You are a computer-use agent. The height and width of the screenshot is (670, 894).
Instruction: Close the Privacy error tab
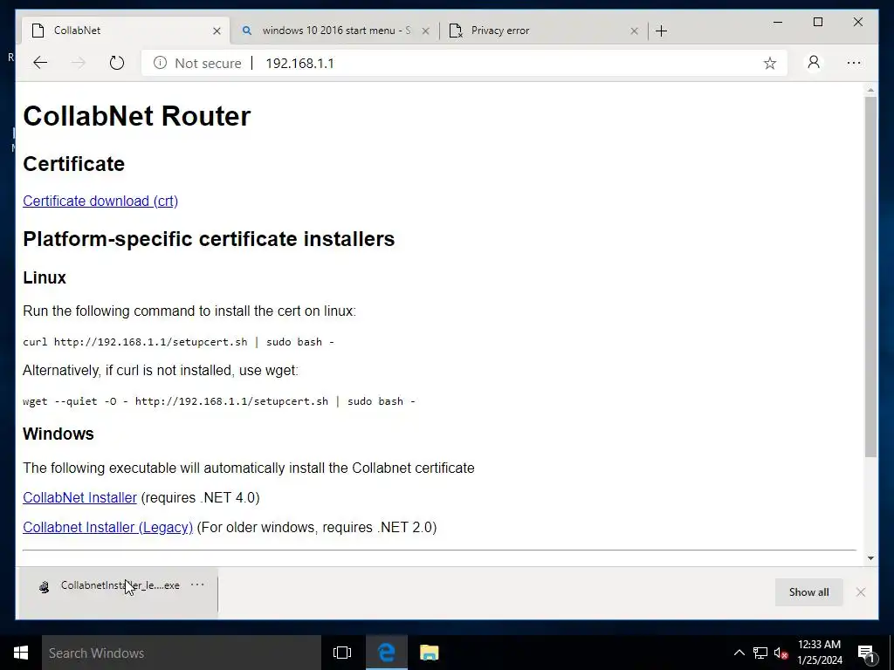(x=634, y=31)
